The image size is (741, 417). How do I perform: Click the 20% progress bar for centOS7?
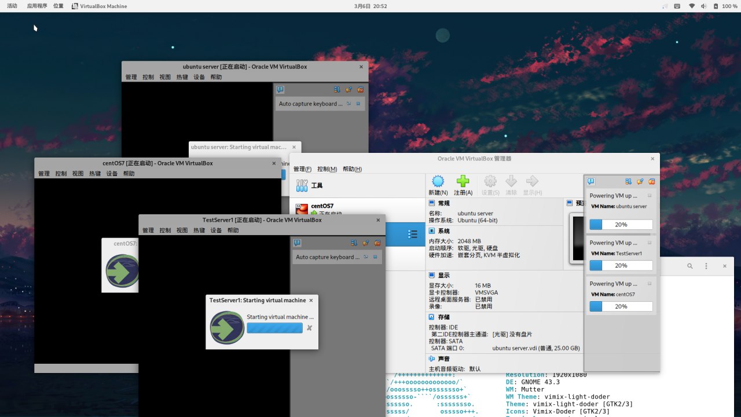(621, 306)
